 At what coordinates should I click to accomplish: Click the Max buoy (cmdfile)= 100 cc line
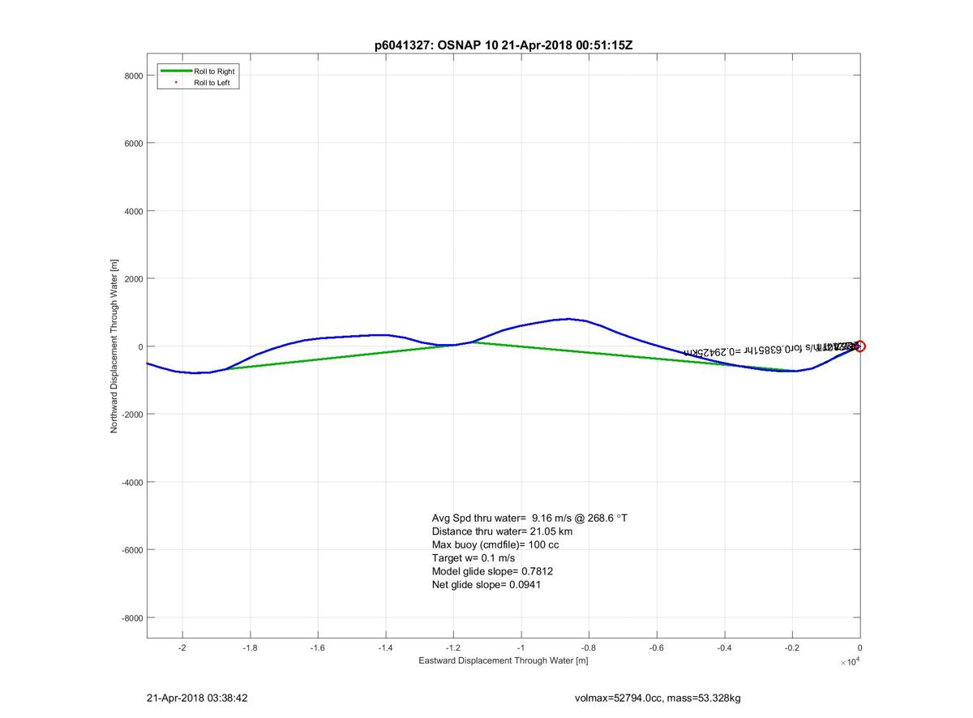point(495,544)
